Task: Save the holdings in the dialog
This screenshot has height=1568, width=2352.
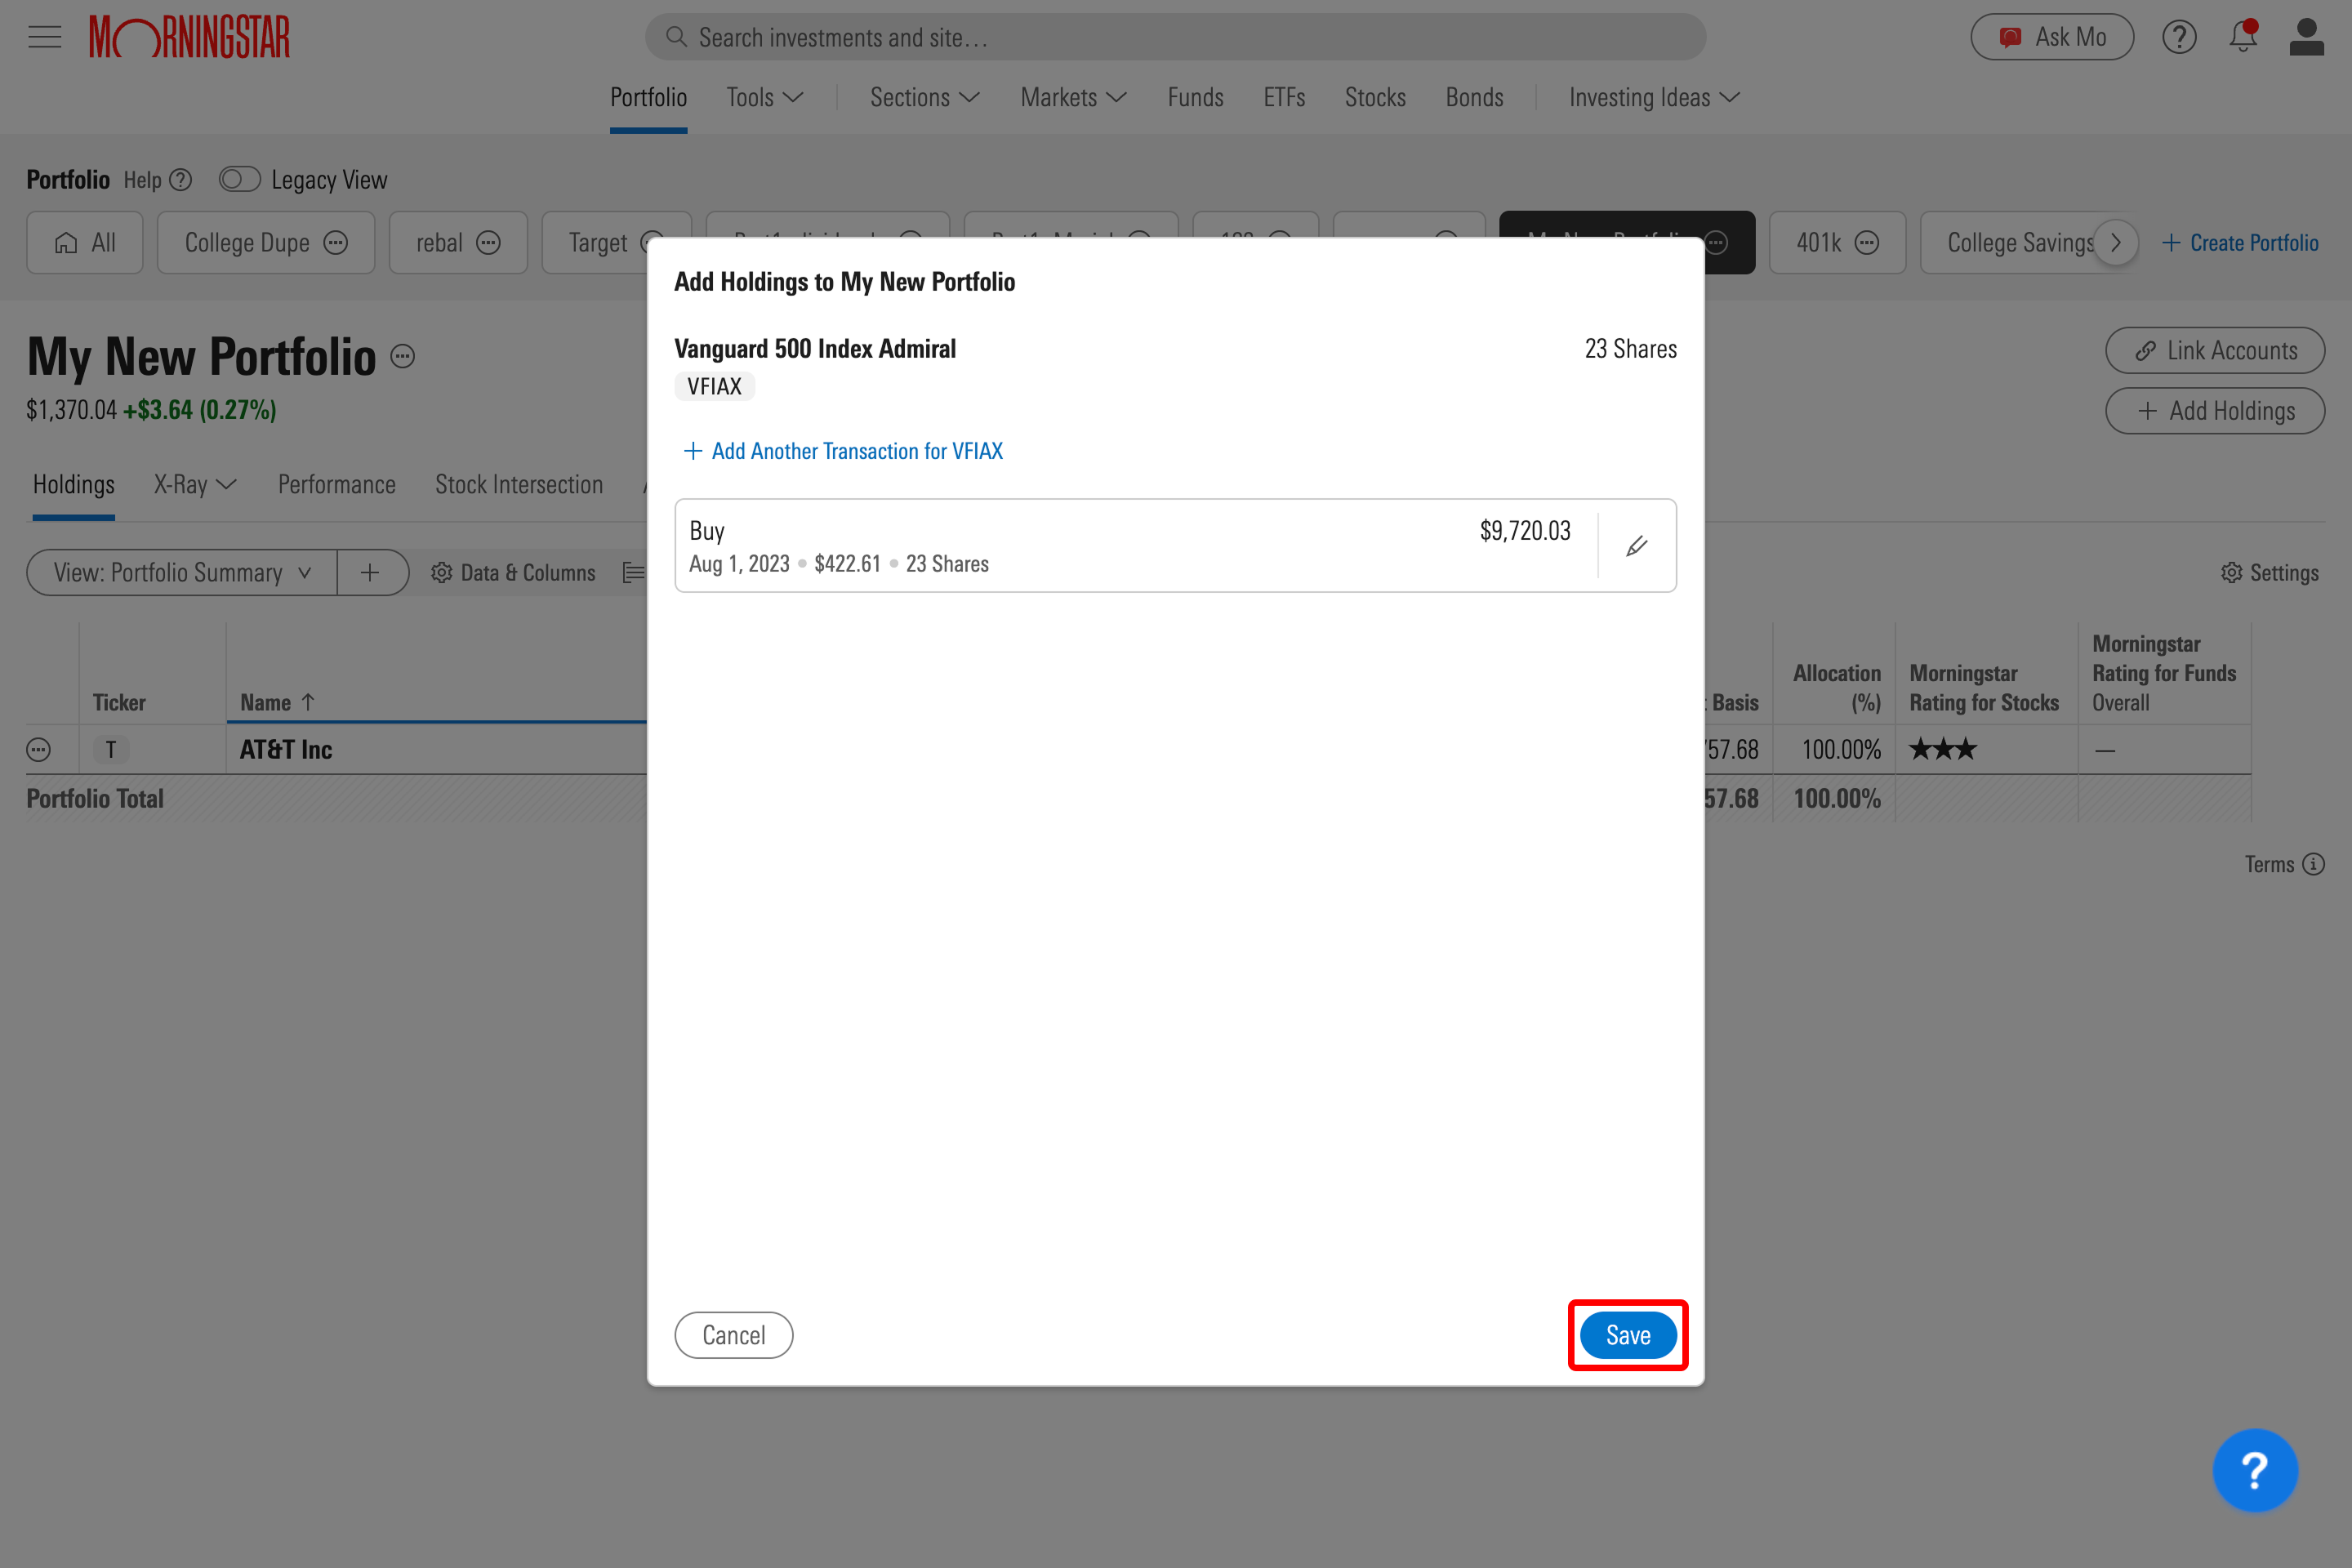Action: [1628, 1335]
